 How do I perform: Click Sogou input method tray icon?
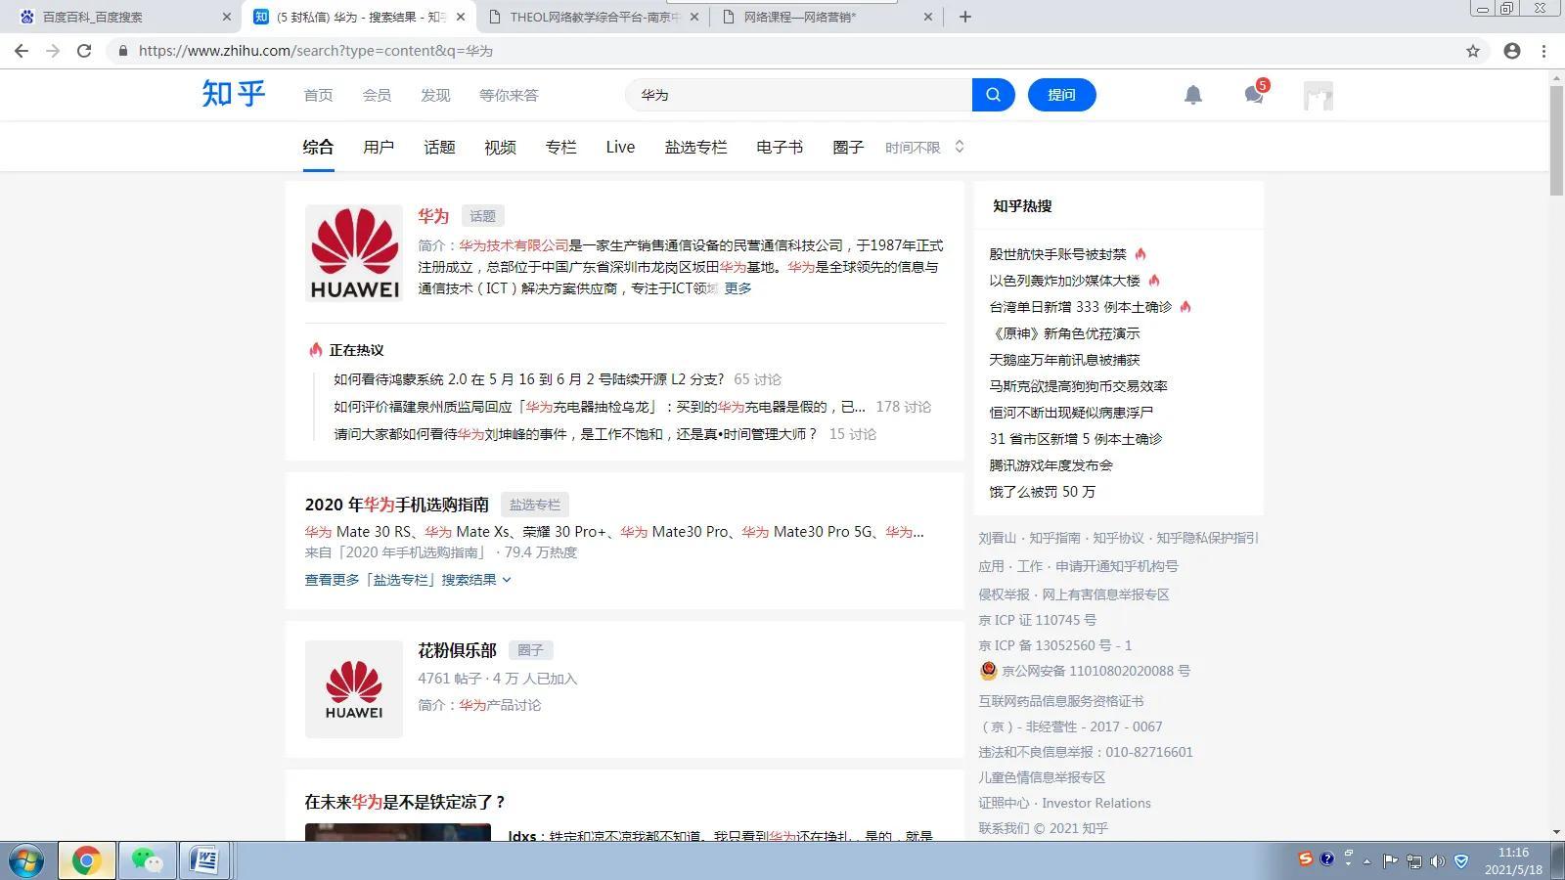1305,858
